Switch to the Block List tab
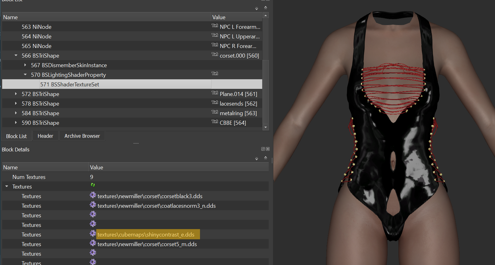The image size is (495, 265). pos(16,136)
